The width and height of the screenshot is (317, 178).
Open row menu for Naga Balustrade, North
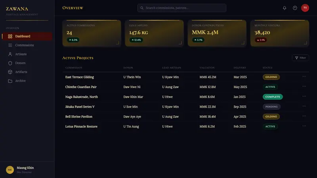[304, 96]
